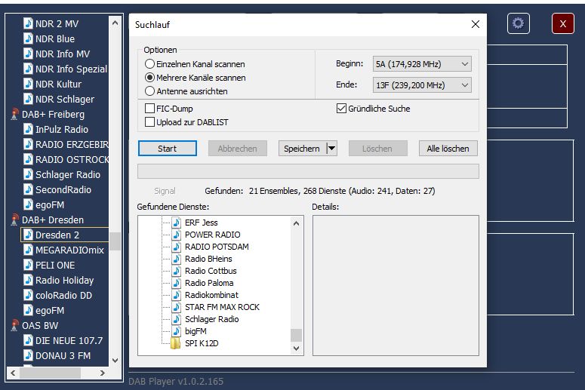585x390 pixels.
Task: Open the Beginn channel dropdown
Action: [x=421, y=64]
